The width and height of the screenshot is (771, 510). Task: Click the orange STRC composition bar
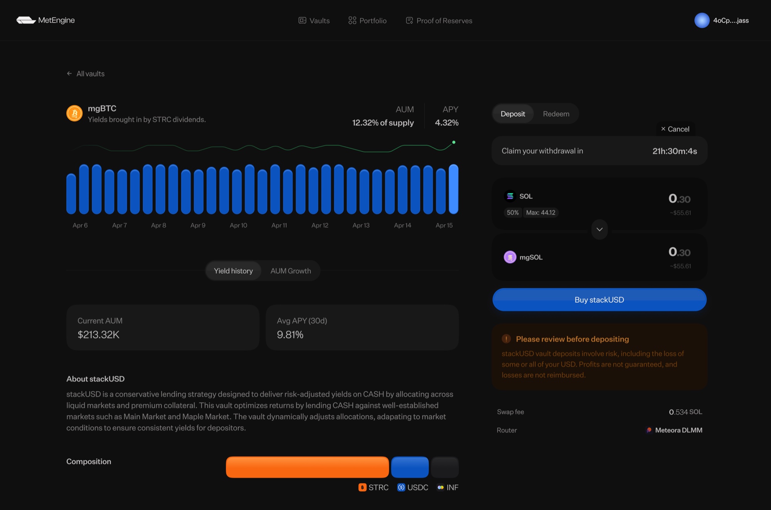[307, 467]
